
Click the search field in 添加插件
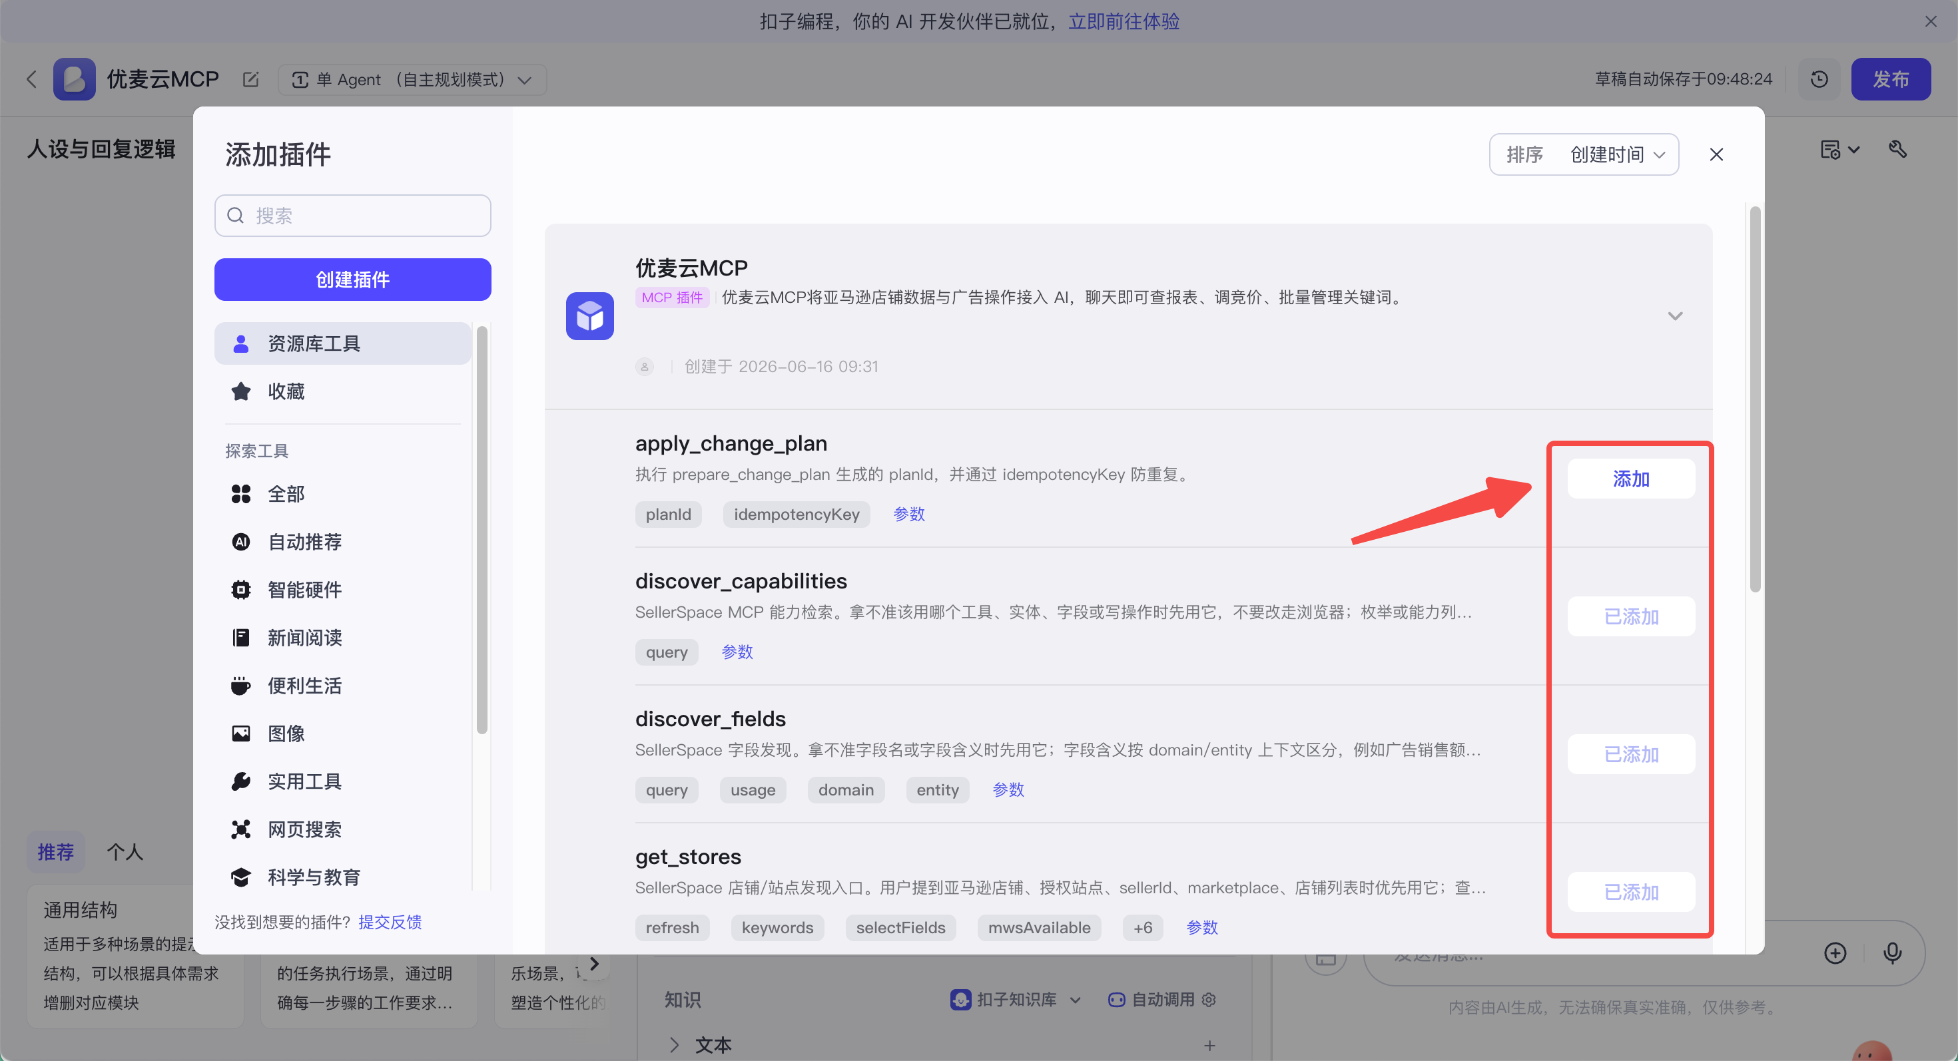point(353,216)
